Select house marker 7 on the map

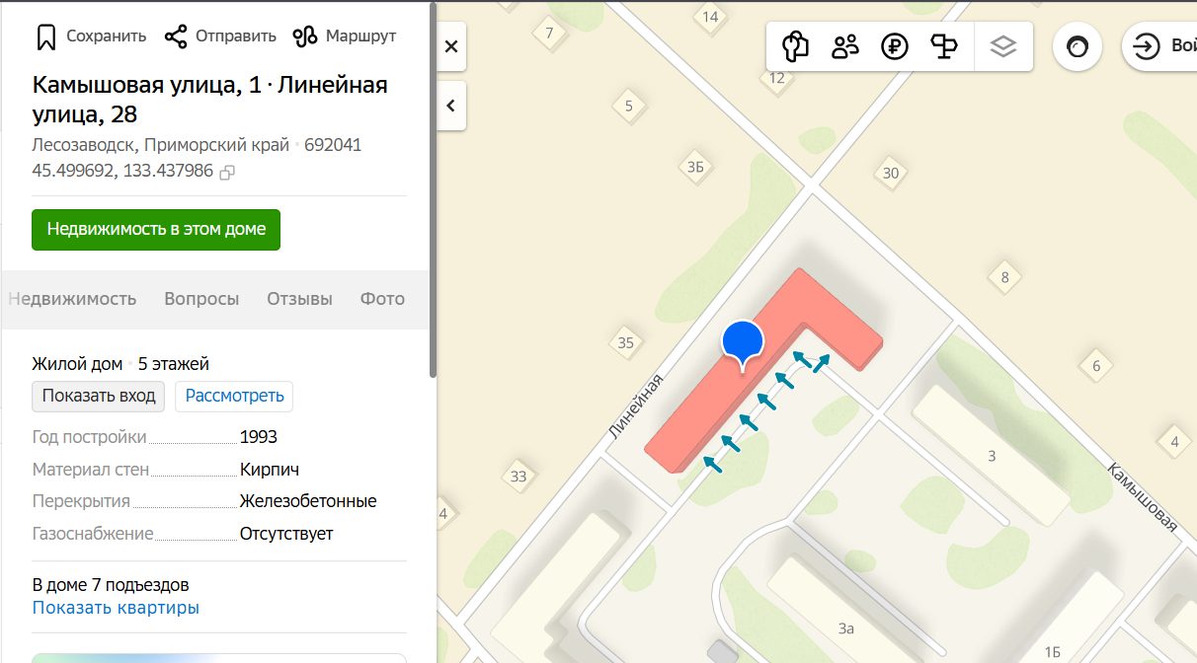pyautogui.click(x=550, y=33)
